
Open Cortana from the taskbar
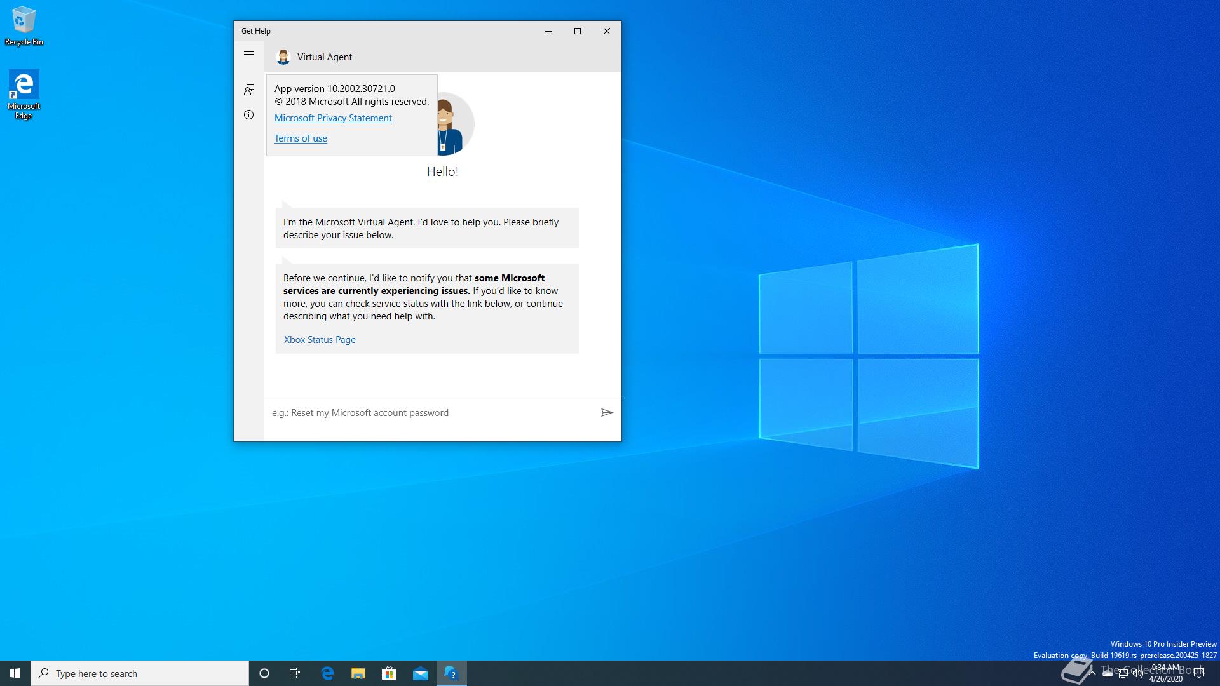click(x=264, y=673)
